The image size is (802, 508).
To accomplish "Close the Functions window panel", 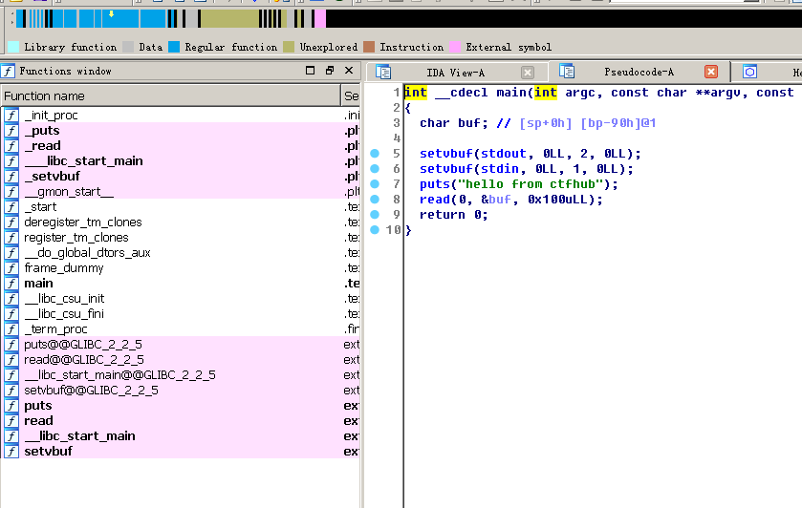I will 349,71.
